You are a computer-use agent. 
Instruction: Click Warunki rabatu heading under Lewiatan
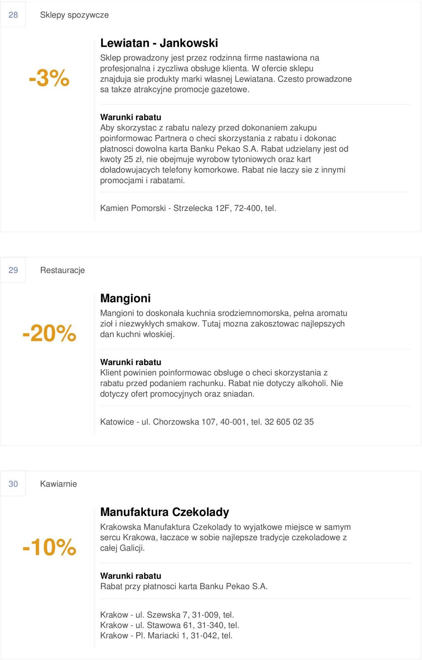(131, 117)
